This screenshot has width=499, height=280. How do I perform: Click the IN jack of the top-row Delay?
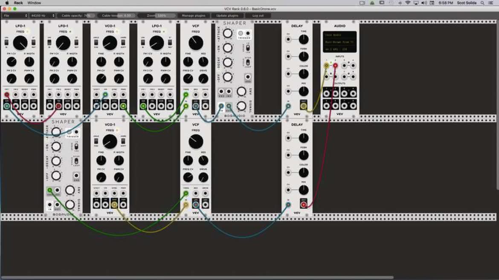[288, 106]
